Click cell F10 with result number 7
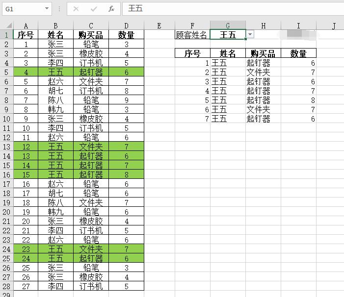 [x=192, y=119]
